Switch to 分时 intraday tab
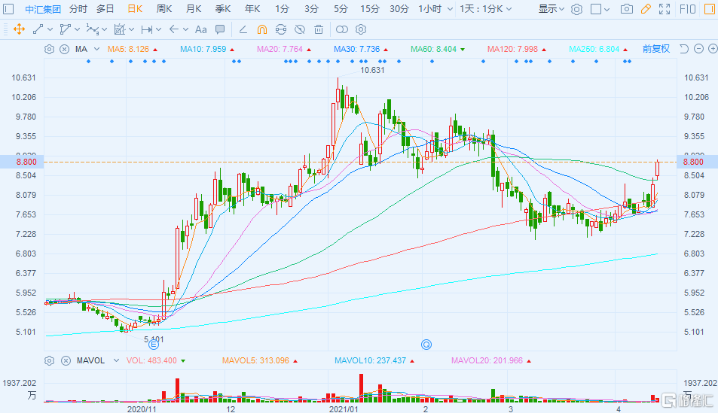The image size is (718, 413). (x=77, y=9)
